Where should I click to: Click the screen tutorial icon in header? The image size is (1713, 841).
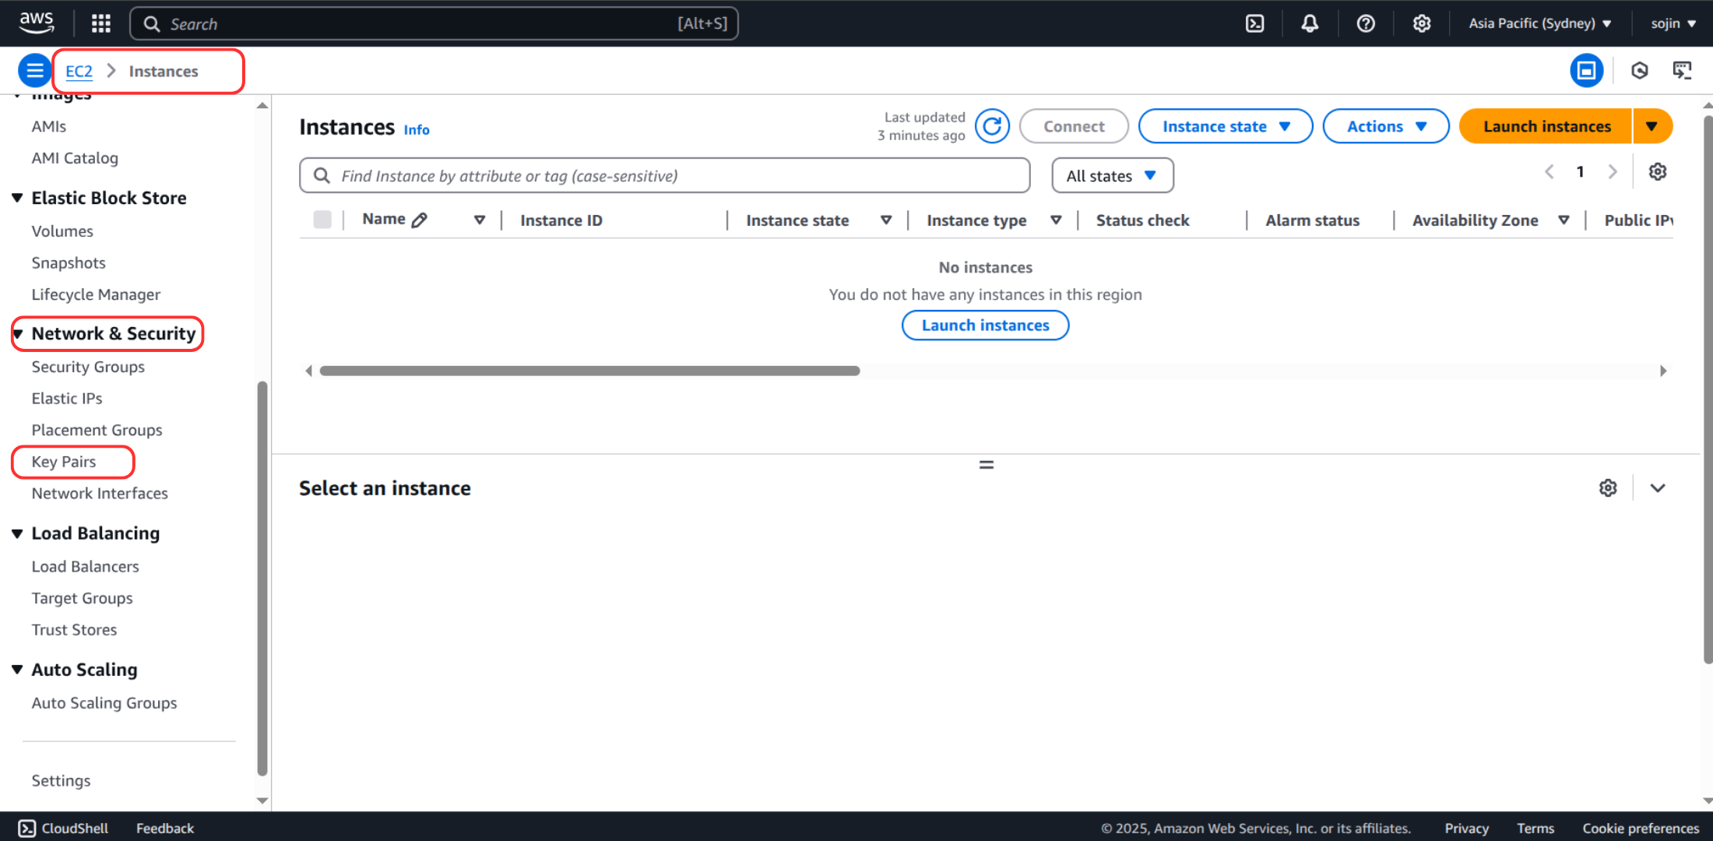pyautogui.click(x=1682, y=71)
